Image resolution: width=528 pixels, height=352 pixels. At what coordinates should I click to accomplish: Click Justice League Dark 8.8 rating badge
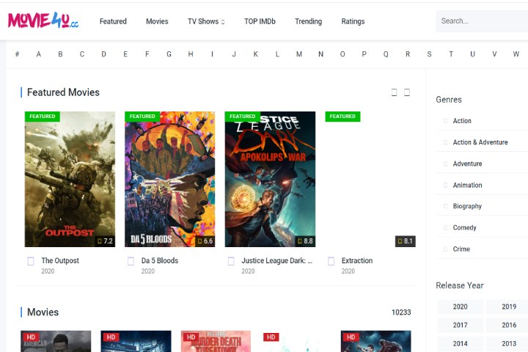point(305,241)
